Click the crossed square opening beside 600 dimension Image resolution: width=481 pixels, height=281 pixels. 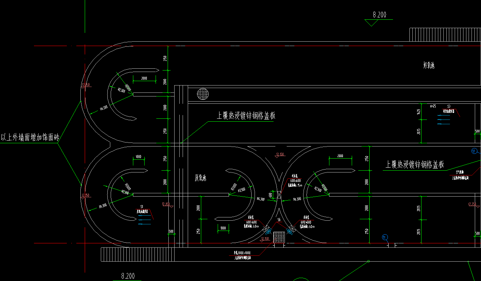click(x=279, y=195)
